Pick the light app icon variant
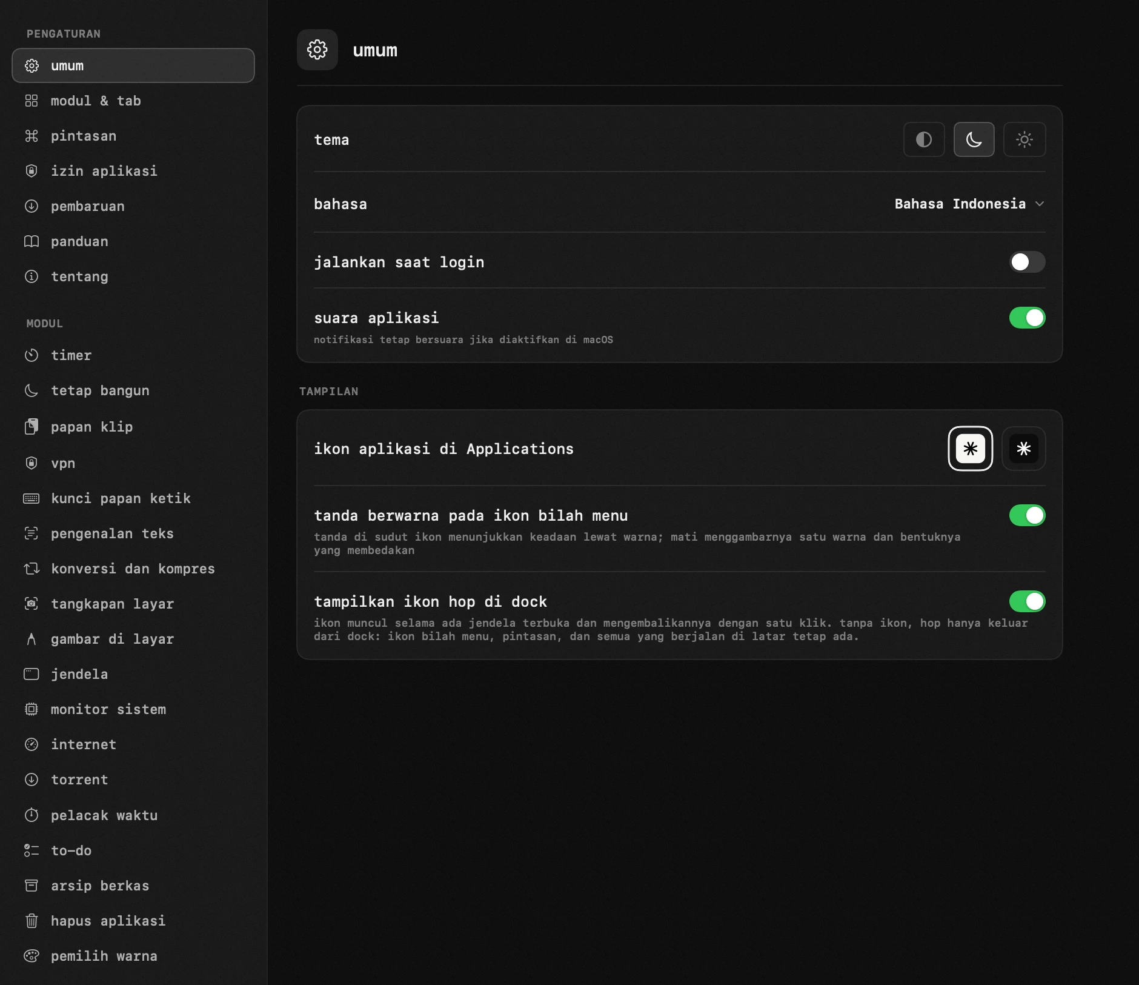The image size is (1139, 985). click(x=971, y=449)
